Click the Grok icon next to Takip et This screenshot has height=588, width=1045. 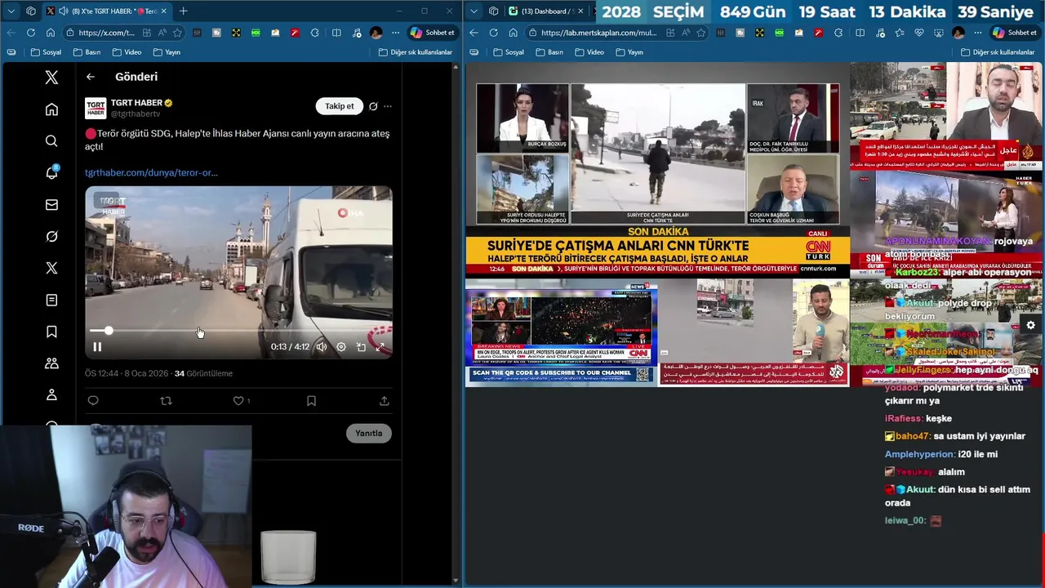(373, 106)
